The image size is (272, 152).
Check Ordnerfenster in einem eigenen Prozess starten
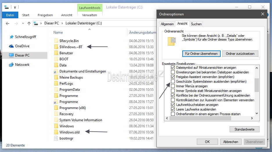coord(173,114)
